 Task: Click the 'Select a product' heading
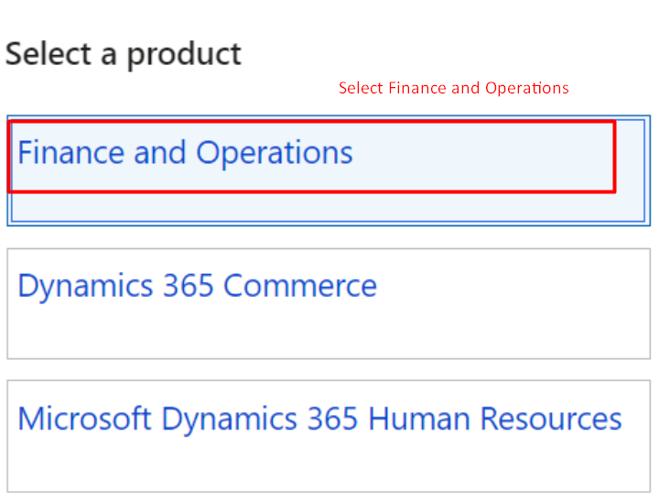click(x=123, y=54)
